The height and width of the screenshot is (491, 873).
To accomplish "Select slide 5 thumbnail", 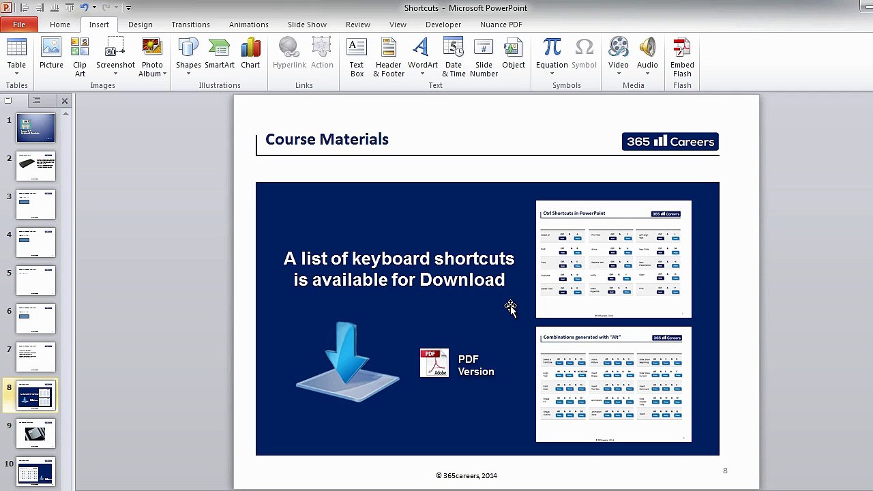I will (35, 280).
